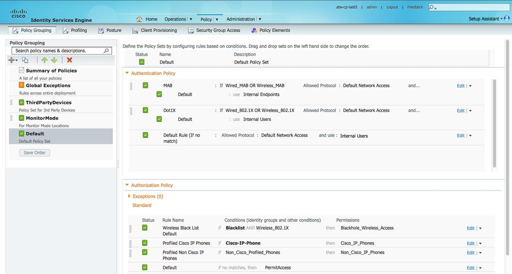Click the Setup Assistant globe icon
Image resolution: width=512 pixels, height=274 pixels.
pos(507,18)
